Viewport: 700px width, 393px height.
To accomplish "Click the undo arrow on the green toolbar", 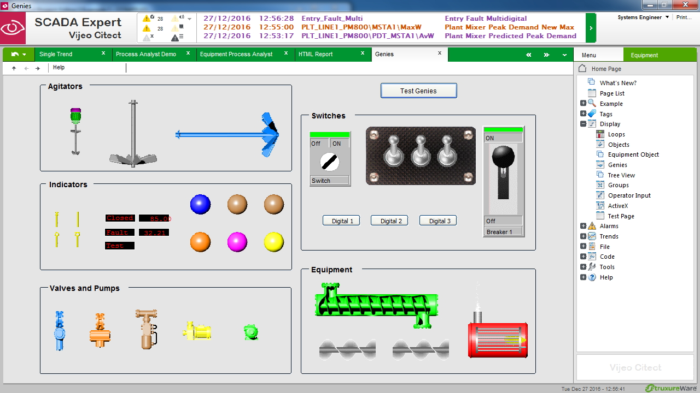I will tap(14, 54).
